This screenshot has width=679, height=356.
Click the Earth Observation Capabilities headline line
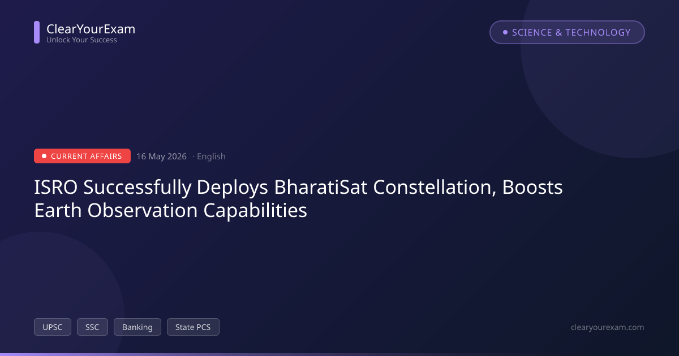click(x=170, y=211)
